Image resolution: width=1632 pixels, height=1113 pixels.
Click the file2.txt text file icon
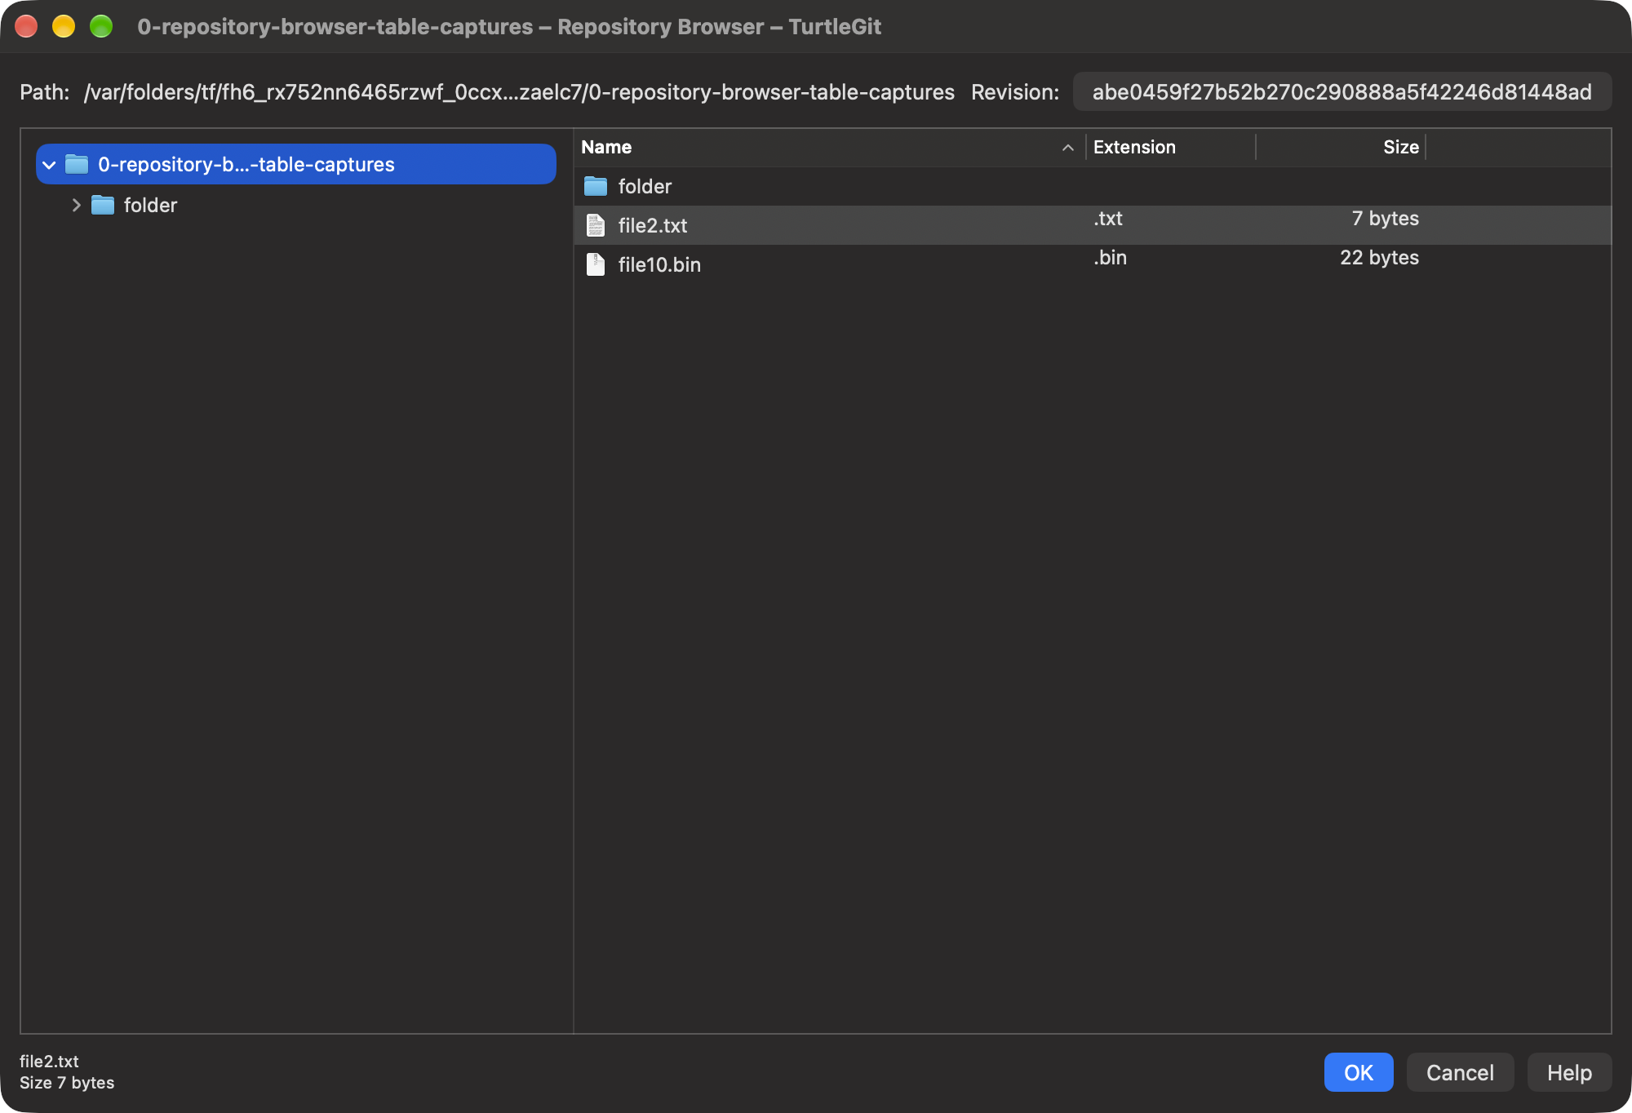tap(596, 225)
